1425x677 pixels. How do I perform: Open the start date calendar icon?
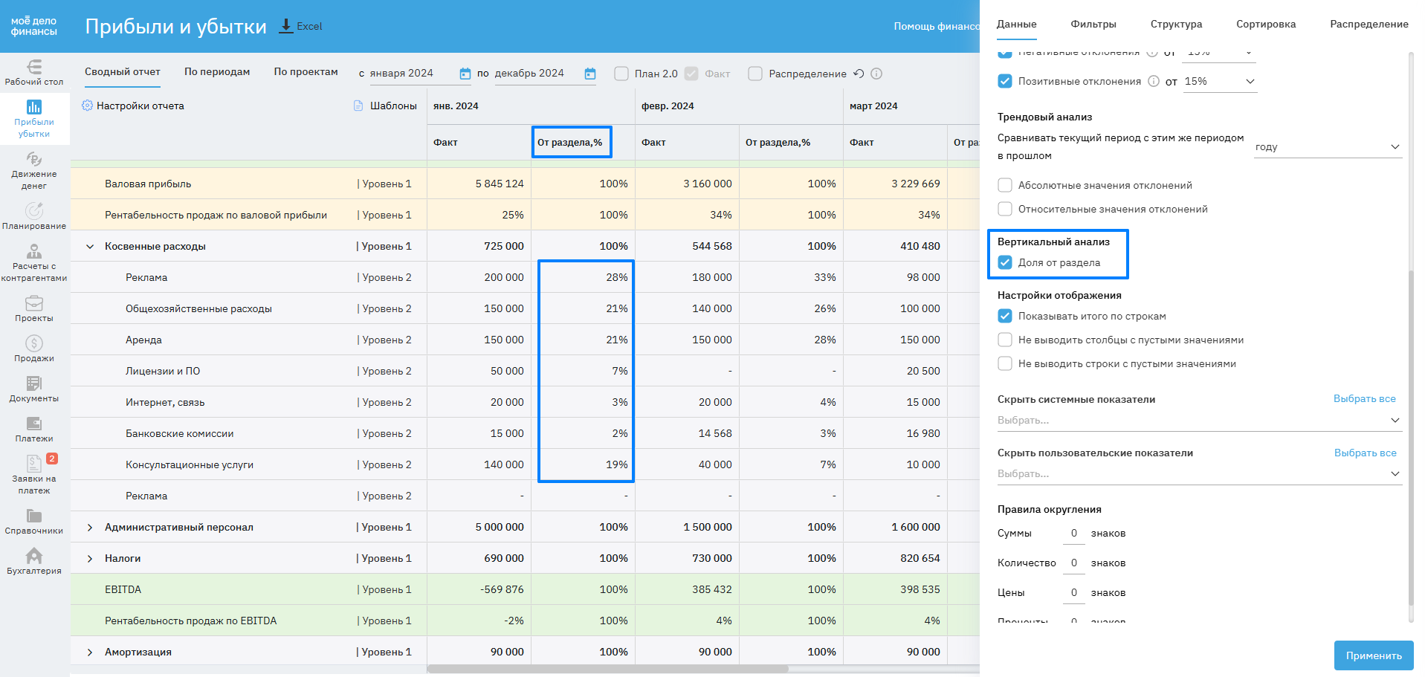465,74
